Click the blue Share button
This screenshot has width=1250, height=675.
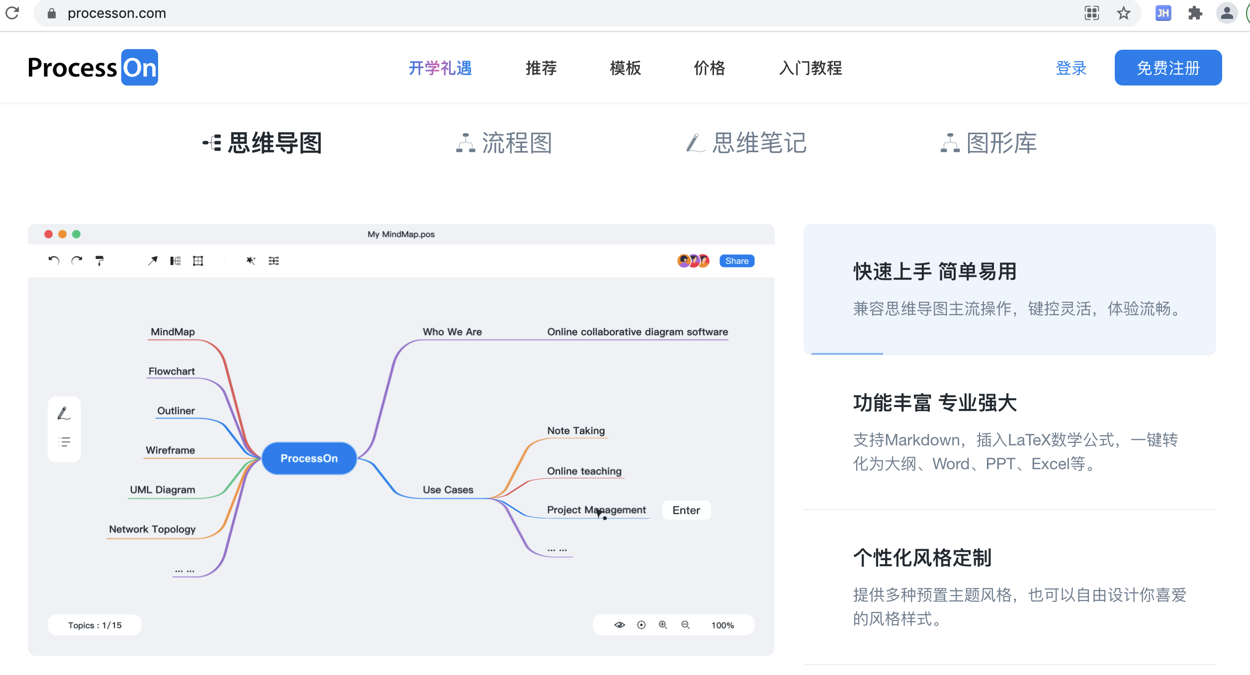(x=737, y=261)
